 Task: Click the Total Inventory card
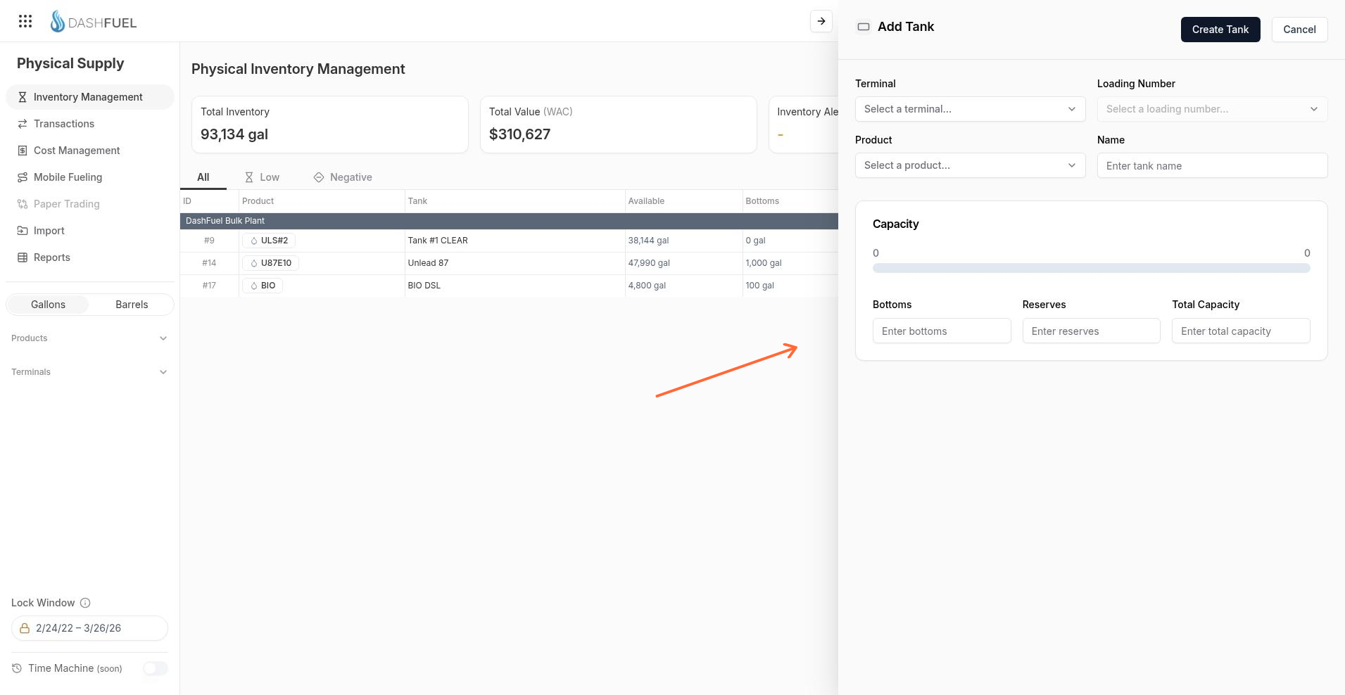330,125
